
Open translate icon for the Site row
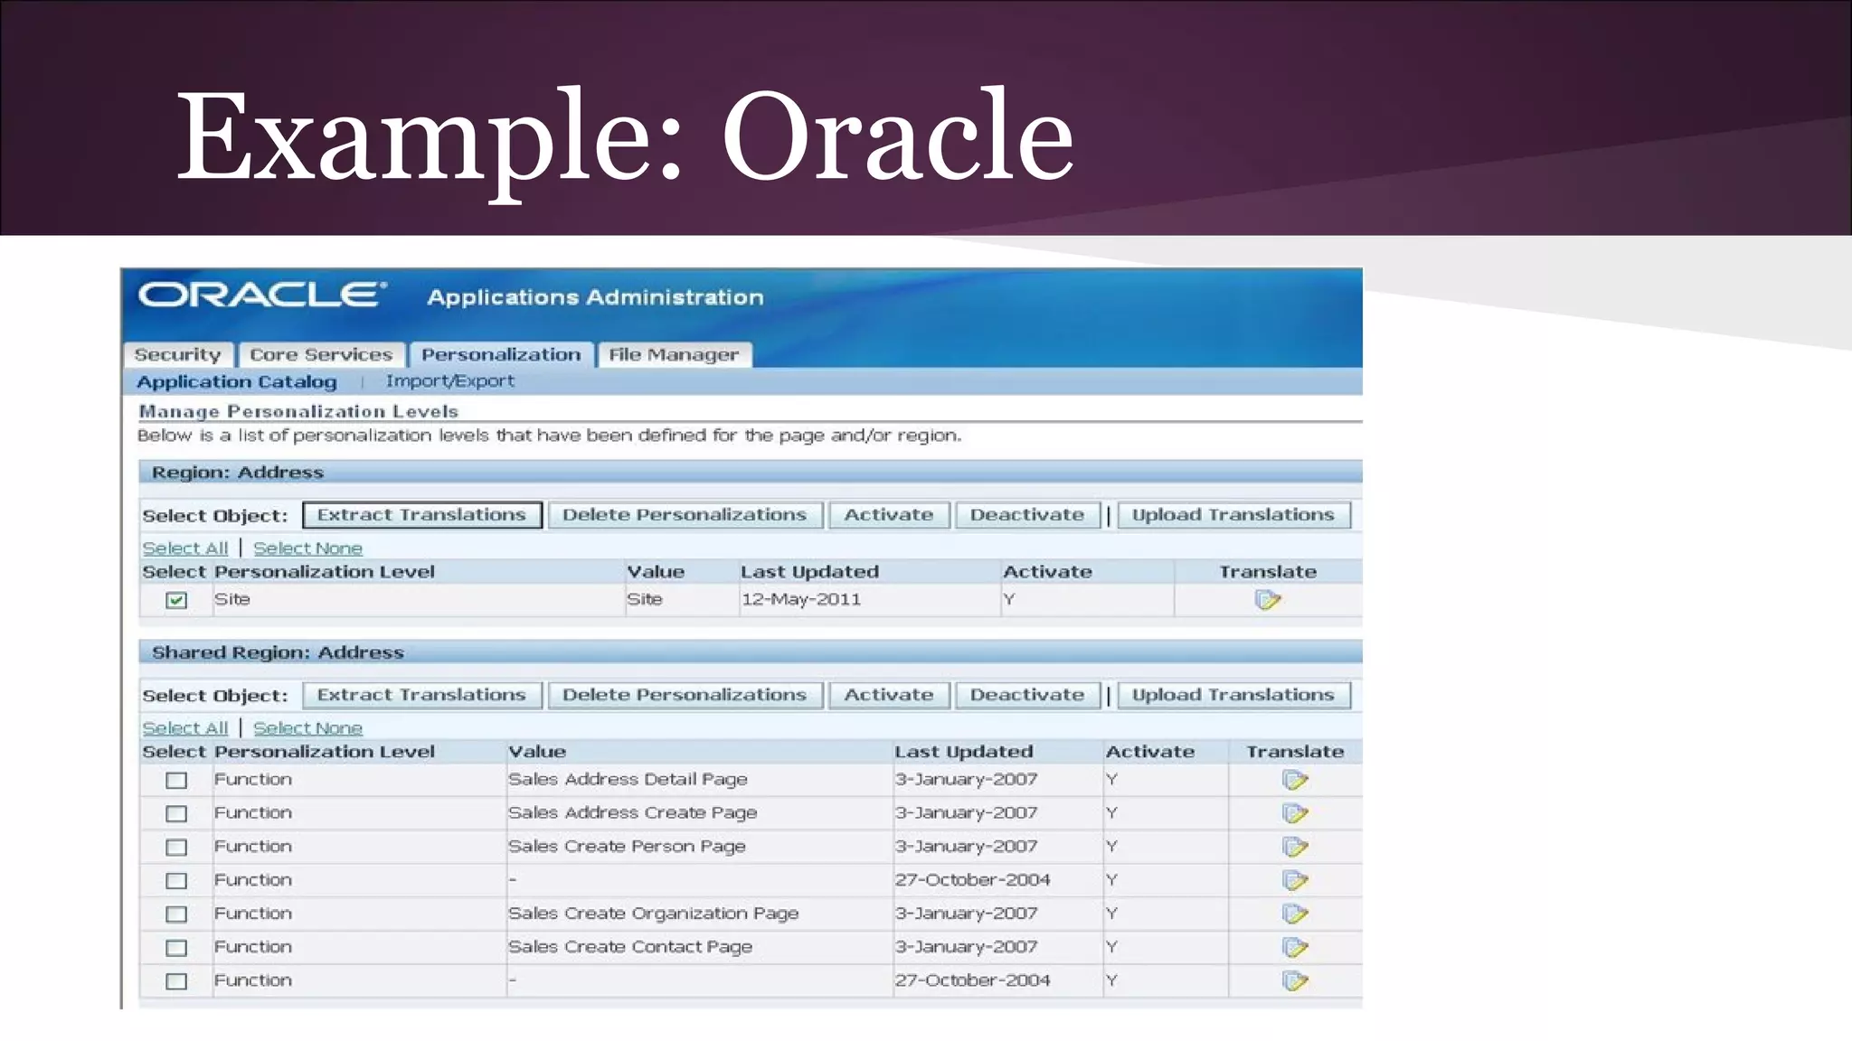1268,600
